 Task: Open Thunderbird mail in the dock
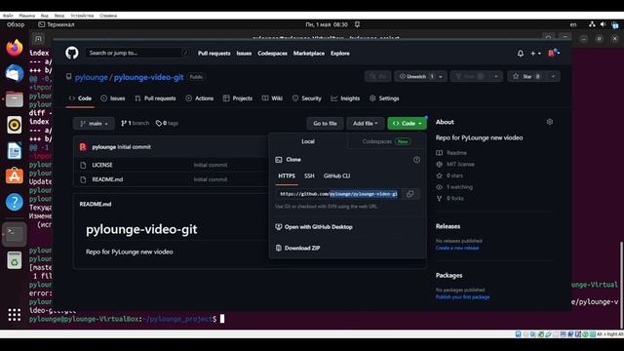pyautogui.click(x=15, y=73)
